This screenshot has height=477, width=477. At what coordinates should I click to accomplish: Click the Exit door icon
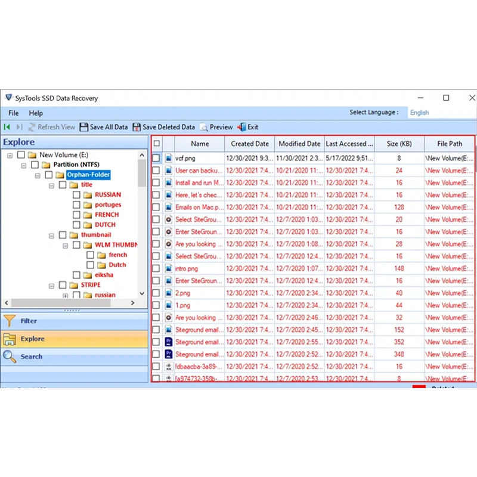tap(242, 127)
